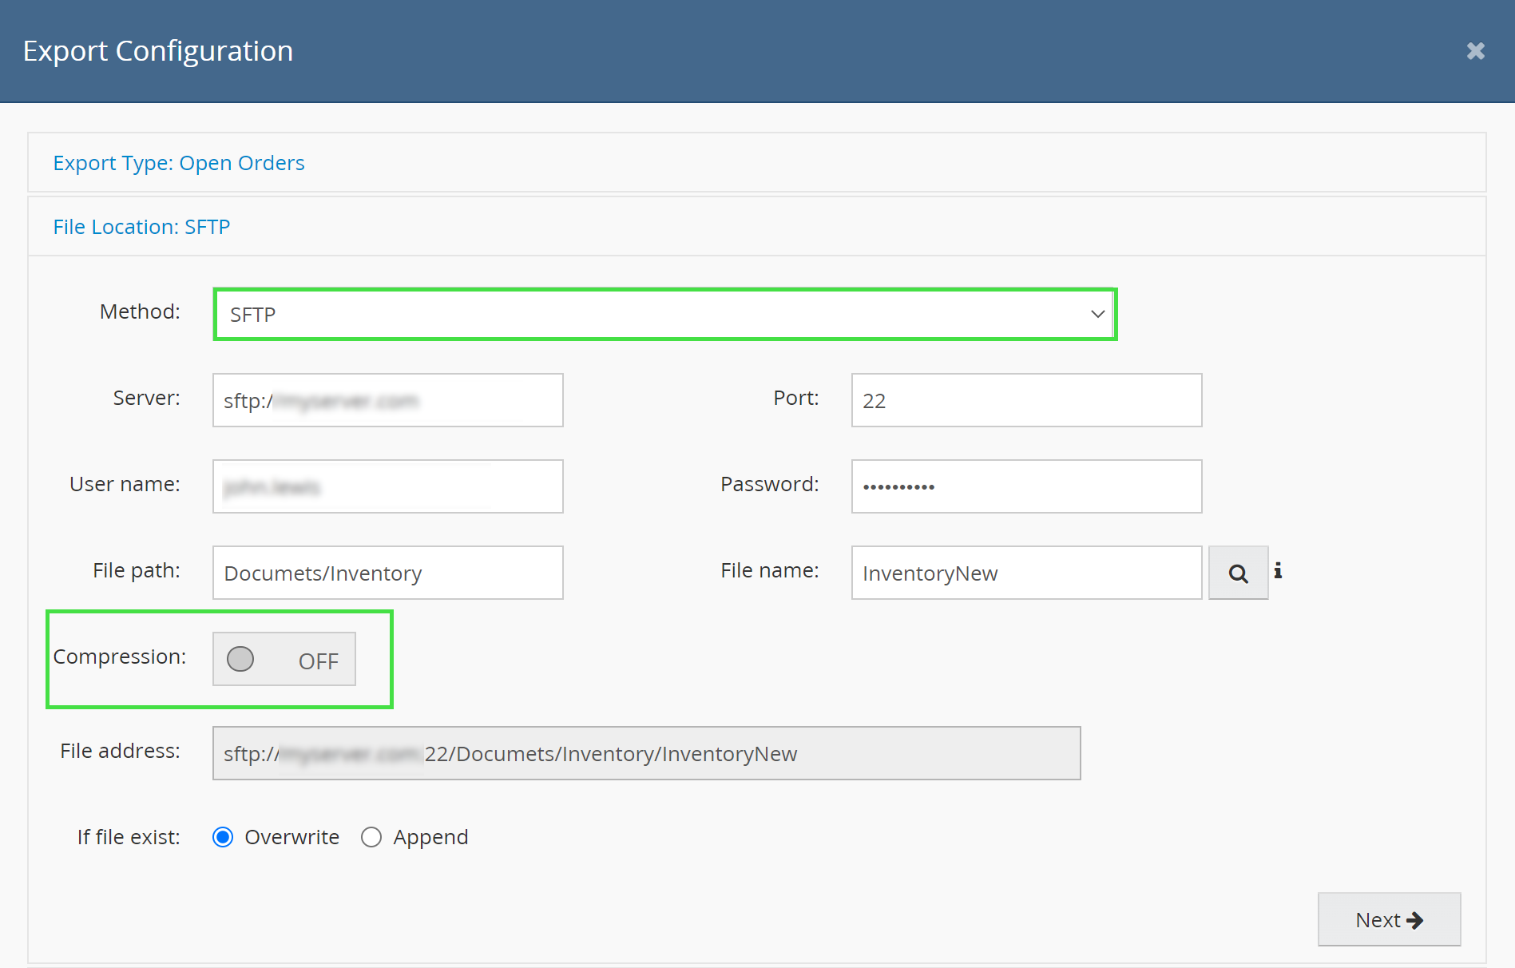The image size is (1515, 968).
Task: Click the read-only File address field
Action: tap(646, 754)
